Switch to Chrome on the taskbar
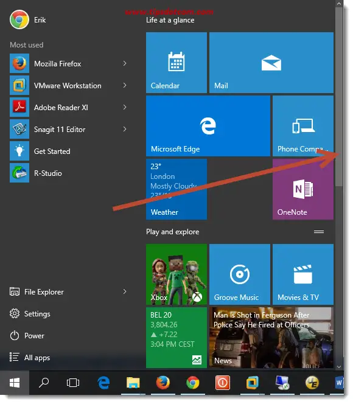The height and width of the screenshot is (404, 353). click(193, 383)
